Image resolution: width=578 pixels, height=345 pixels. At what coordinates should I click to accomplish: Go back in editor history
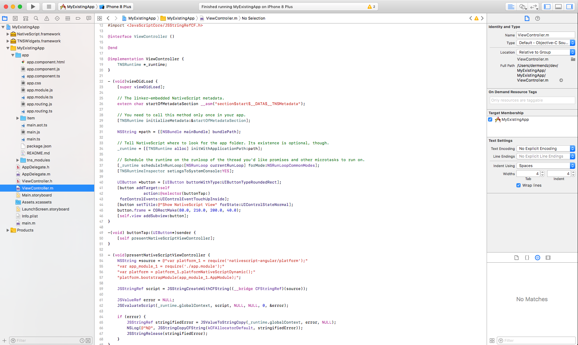108,18
